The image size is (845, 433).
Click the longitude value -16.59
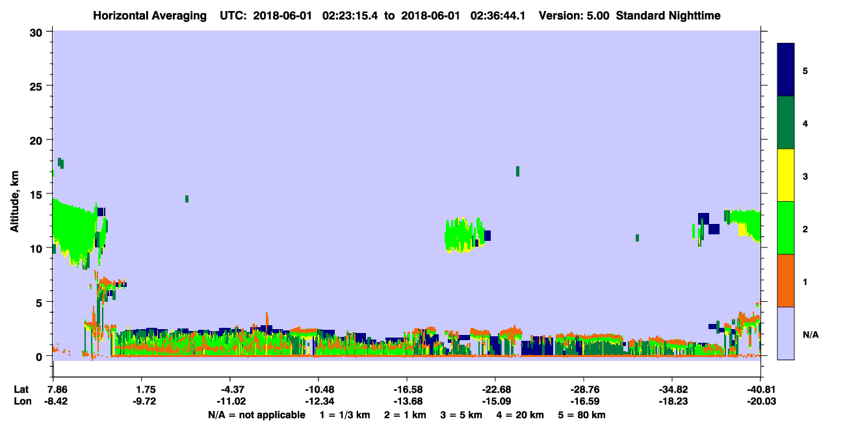(x=584, y=401)
